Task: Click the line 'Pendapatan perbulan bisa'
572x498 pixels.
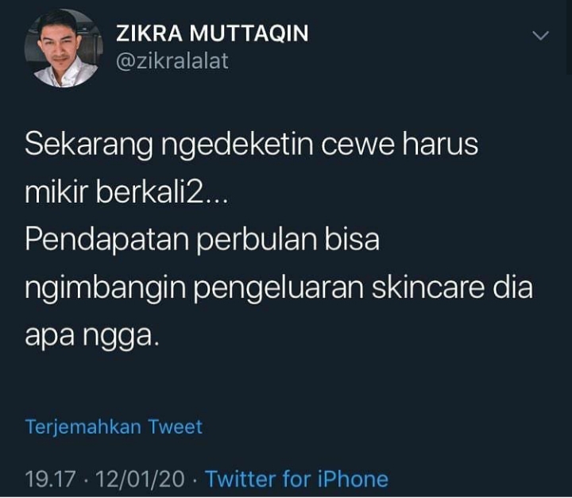Action: pos(202,240)
